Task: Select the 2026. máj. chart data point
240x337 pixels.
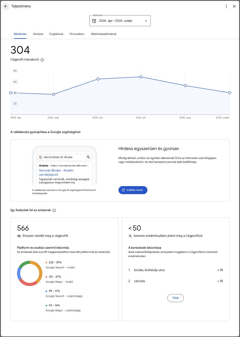Action: click(54, 94)
